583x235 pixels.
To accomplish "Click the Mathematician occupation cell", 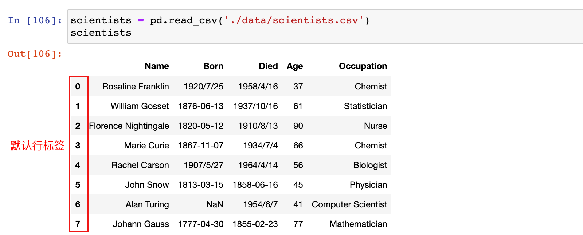I will point(358,224).
